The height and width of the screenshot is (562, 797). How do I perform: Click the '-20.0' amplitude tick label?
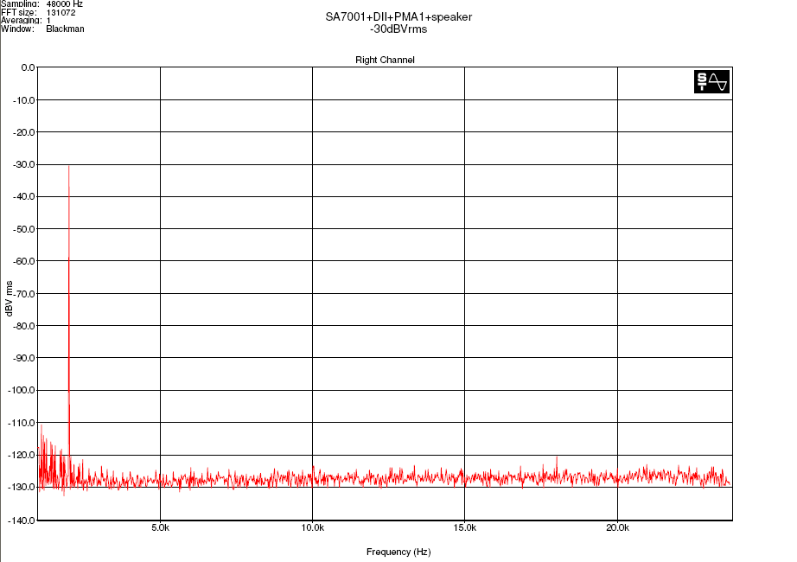pyautogui.click(x=24, y=132)
